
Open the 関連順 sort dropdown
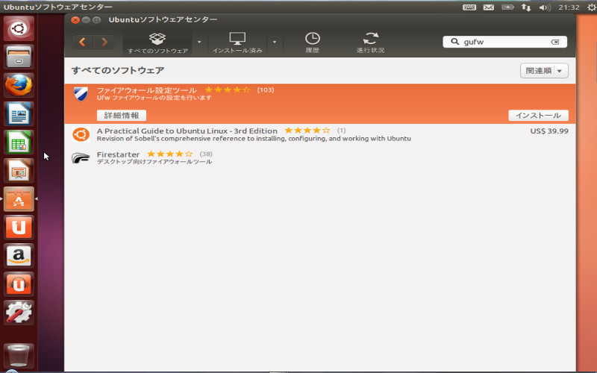pos(544,71)
